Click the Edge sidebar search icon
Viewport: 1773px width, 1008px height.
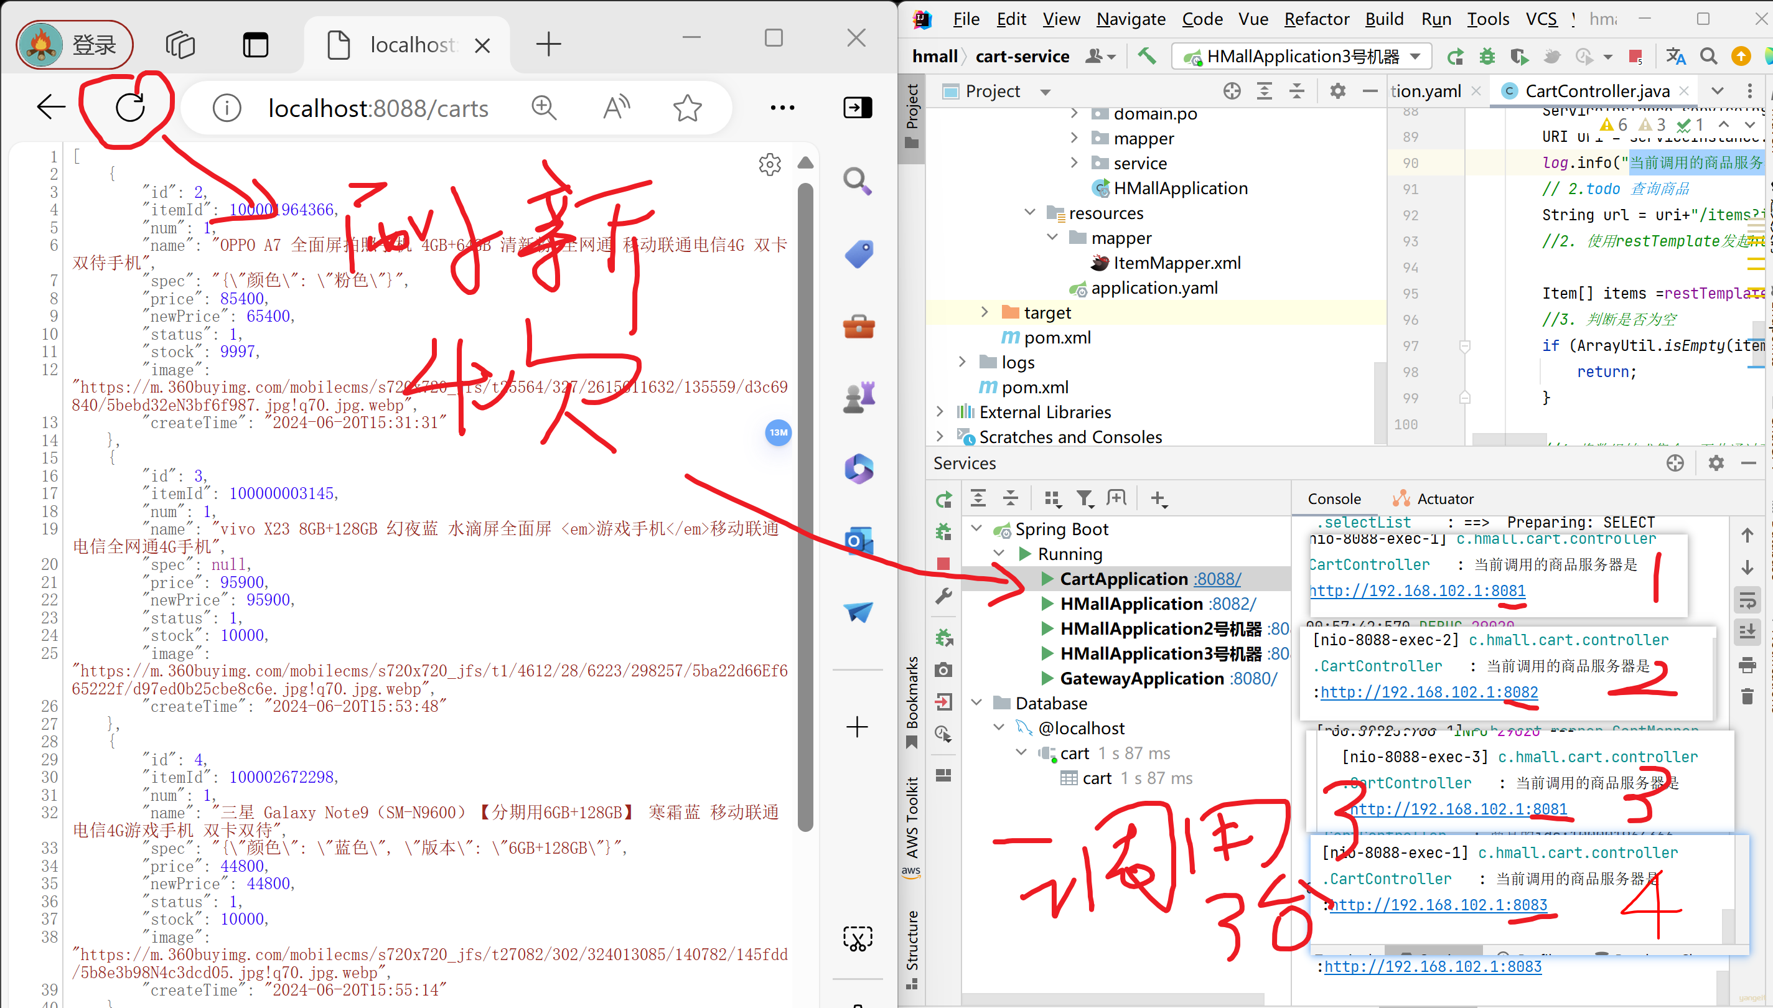click(x=858, y=182)
